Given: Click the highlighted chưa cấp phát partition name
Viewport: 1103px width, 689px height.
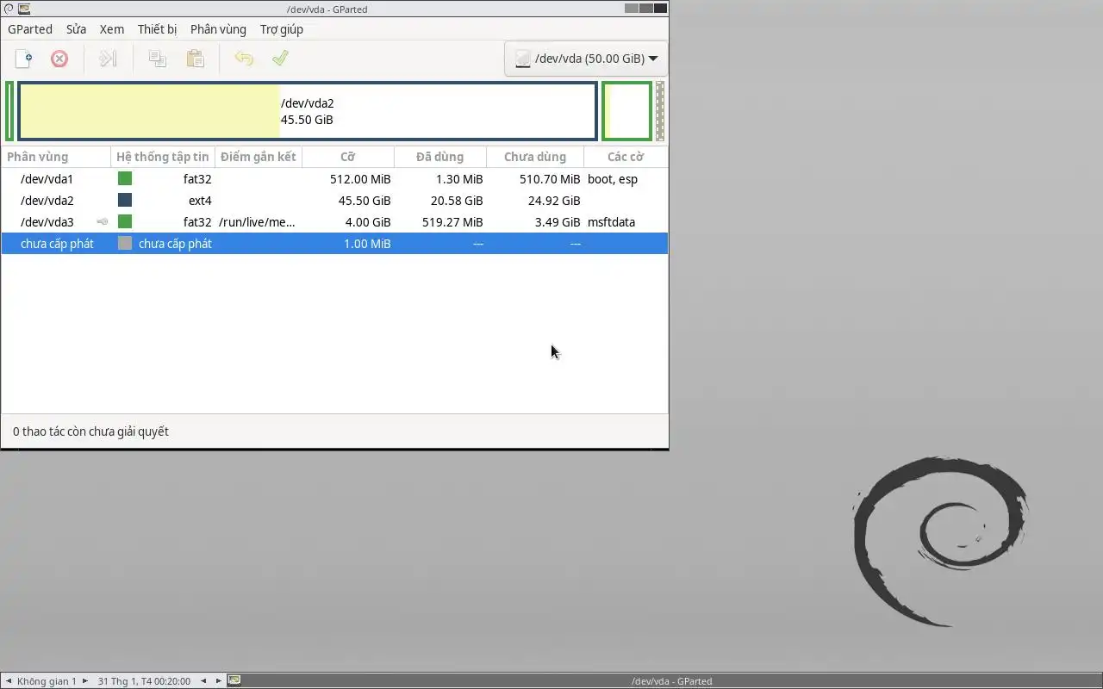Looking at the screenshot, I should pyautogui.click(x=57, y=244).
